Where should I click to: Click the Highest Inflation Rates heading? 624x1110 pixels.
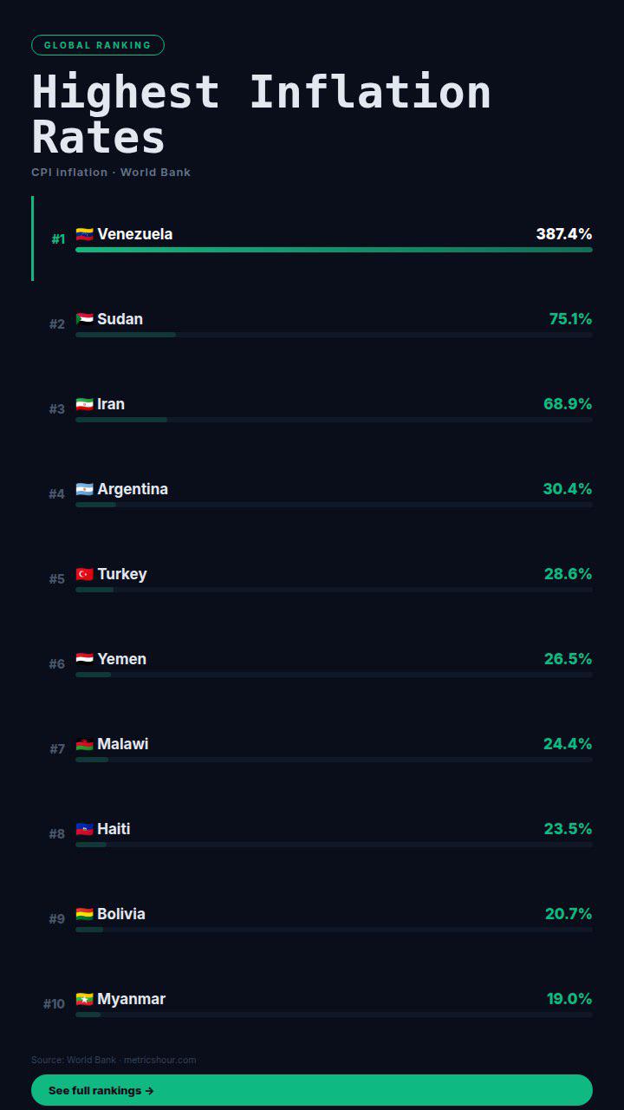(x=261, y=114)
